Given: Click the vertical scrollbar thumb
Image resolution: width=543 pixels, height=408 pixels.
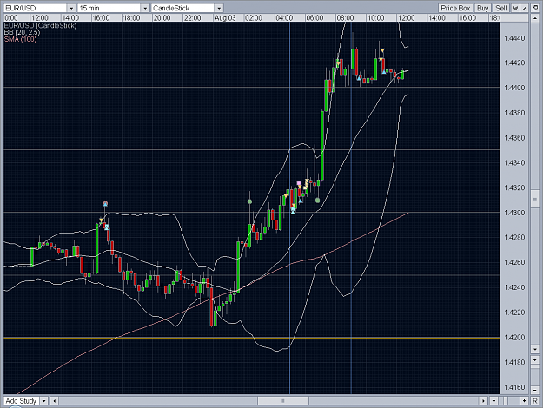Looking at the screenshot, I should click(534, 199).
